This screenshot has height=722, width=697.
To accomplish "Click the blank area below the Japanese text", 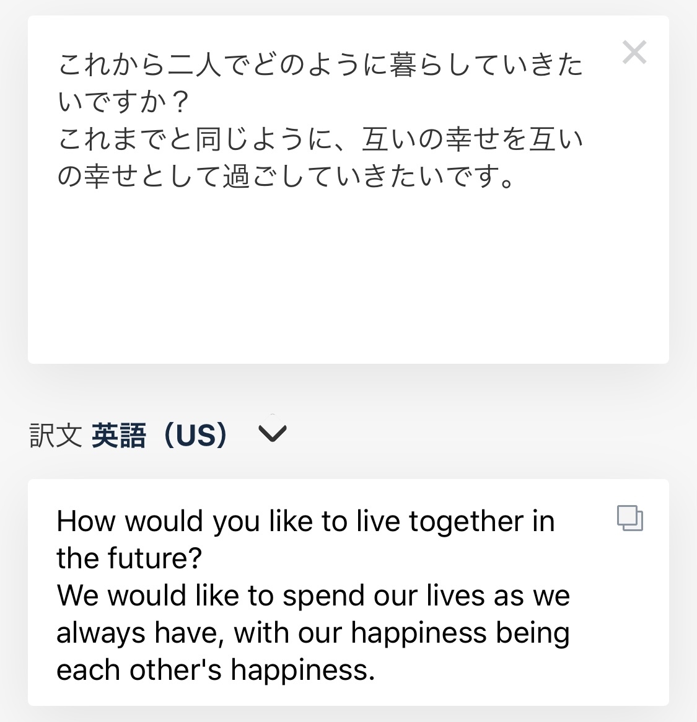I will click(x=347, y=279).
